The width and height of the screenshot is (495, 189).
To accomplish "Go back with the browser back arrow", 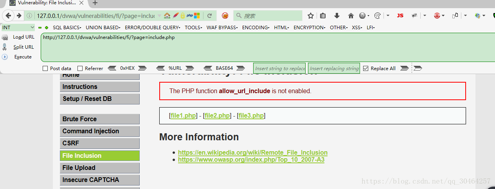I will tap(8, 16).
